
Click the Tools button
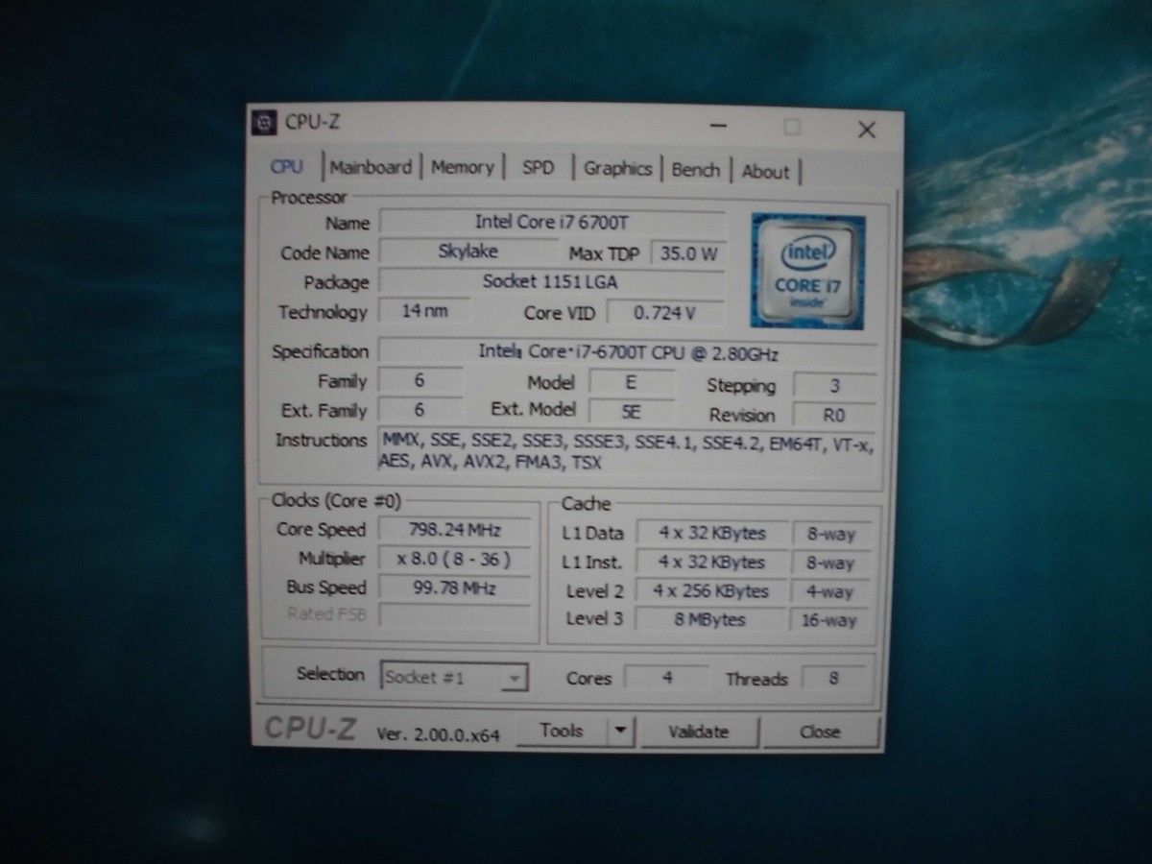[563, 732]
